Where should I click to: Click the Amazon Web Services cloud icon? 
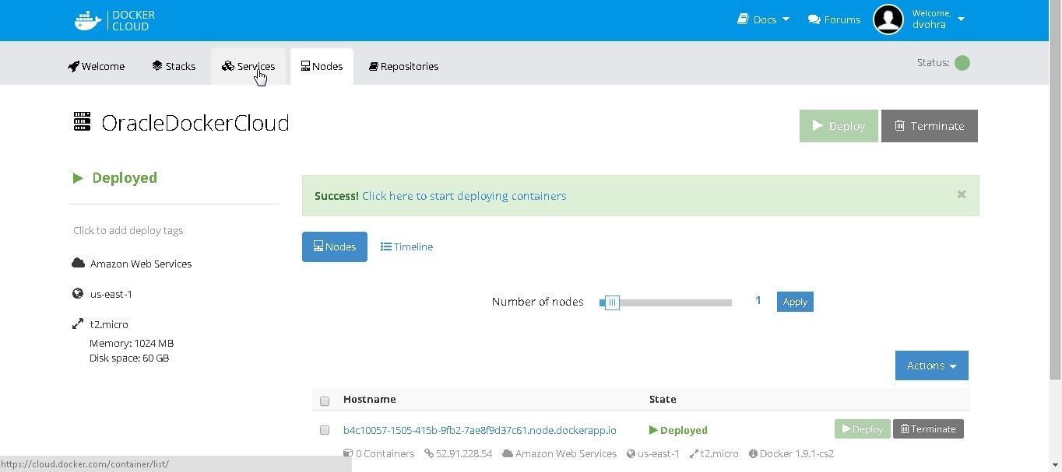coord(78,264)
